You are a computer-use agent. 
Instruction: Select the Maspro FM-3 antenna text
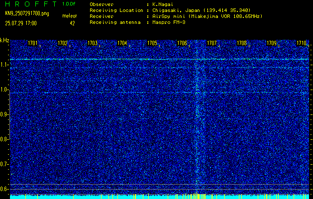tap(169, 22)
